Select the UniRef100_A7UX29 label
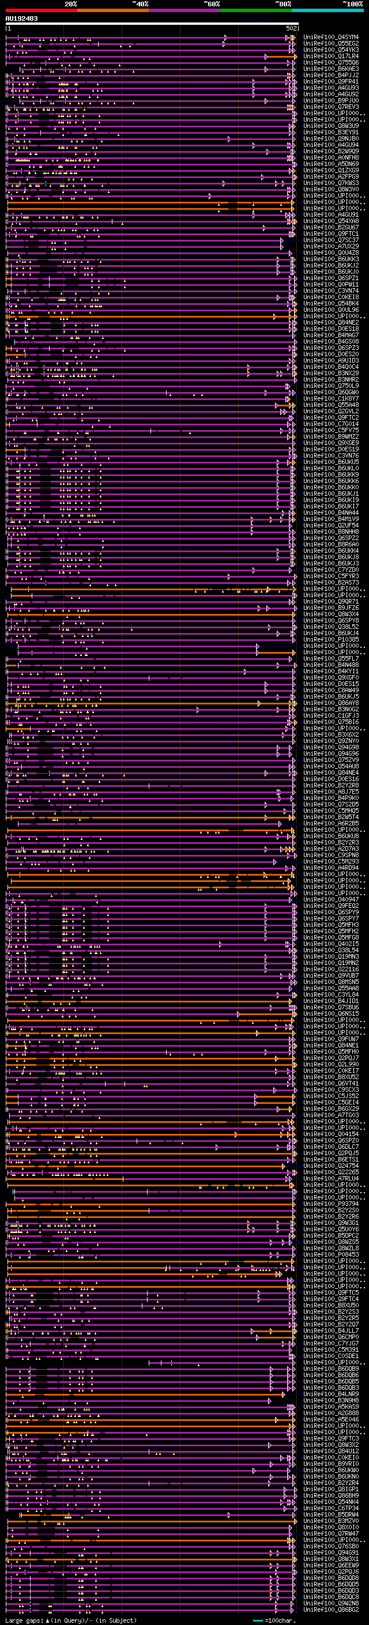Screen dimensions: 369x1625 tap(331, 246)
